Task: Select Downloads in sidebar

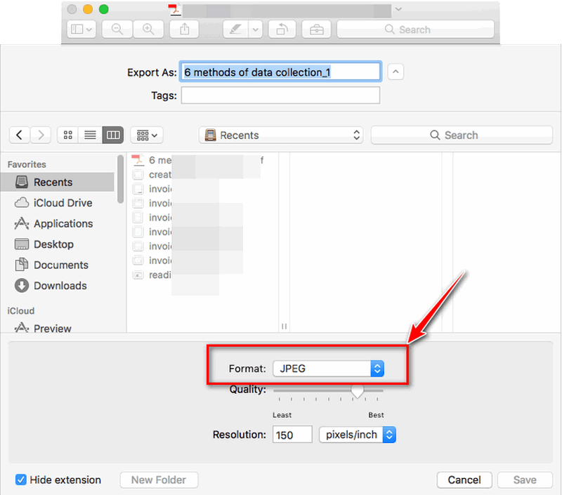Action: point(58,286)
